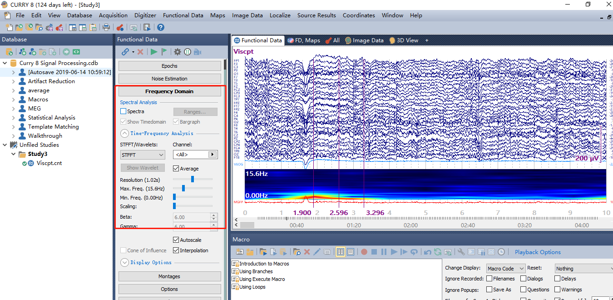Click the Montages button

point(169,276)
